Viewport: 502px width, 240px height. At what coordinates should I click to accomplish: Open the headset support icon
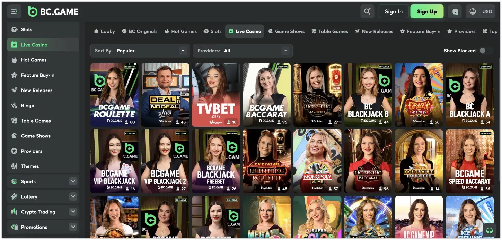click(489, 230)
